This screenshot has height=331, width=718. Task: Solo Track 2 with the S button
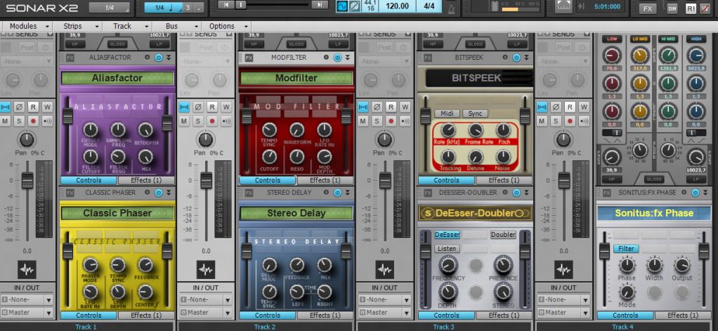[x=199, y=121]
